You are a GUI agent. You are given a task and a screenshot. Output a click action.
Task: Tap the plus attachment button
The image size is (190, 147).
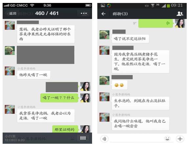pyautogui.click(x=180, y=139)
